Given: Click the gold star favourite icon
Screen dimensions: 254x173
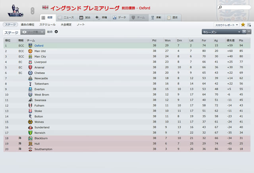Looking at the screenshot, I should (x=243, y=25).
